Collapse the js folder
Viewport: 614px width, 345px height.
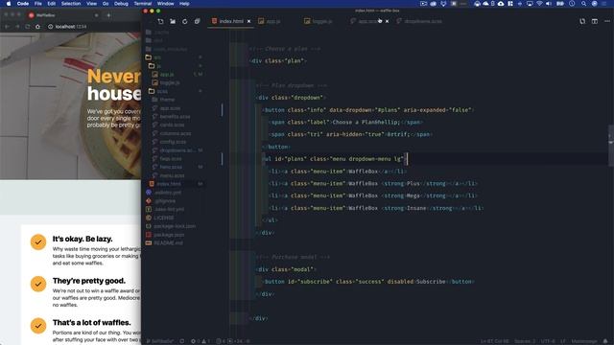click(x=155, y=66)
